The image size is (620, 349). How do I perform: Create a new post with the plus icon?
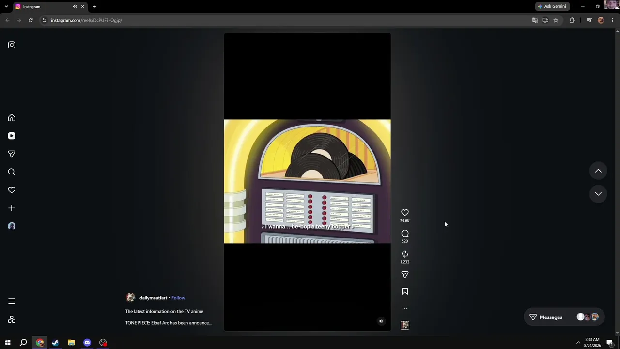tap(12, 208)
